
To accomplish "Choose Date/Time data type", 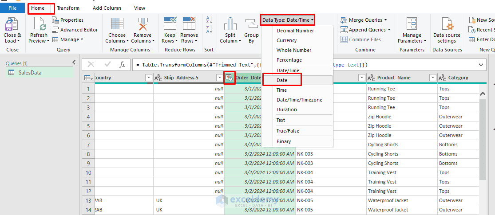I will [297, 70].
